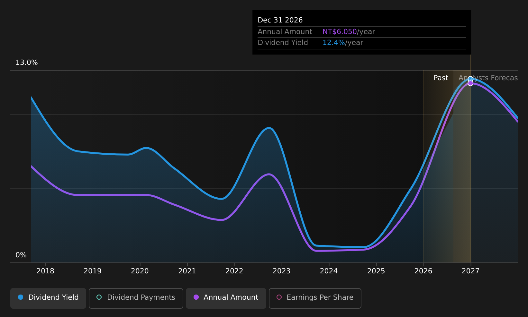Click the Dec 31 2026 tooltip date
This screenshot has height=317, width=528.
(280, 20)
